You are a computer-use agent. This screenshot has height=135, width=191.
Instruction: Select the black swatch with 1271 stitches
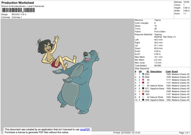click(143, 89)
